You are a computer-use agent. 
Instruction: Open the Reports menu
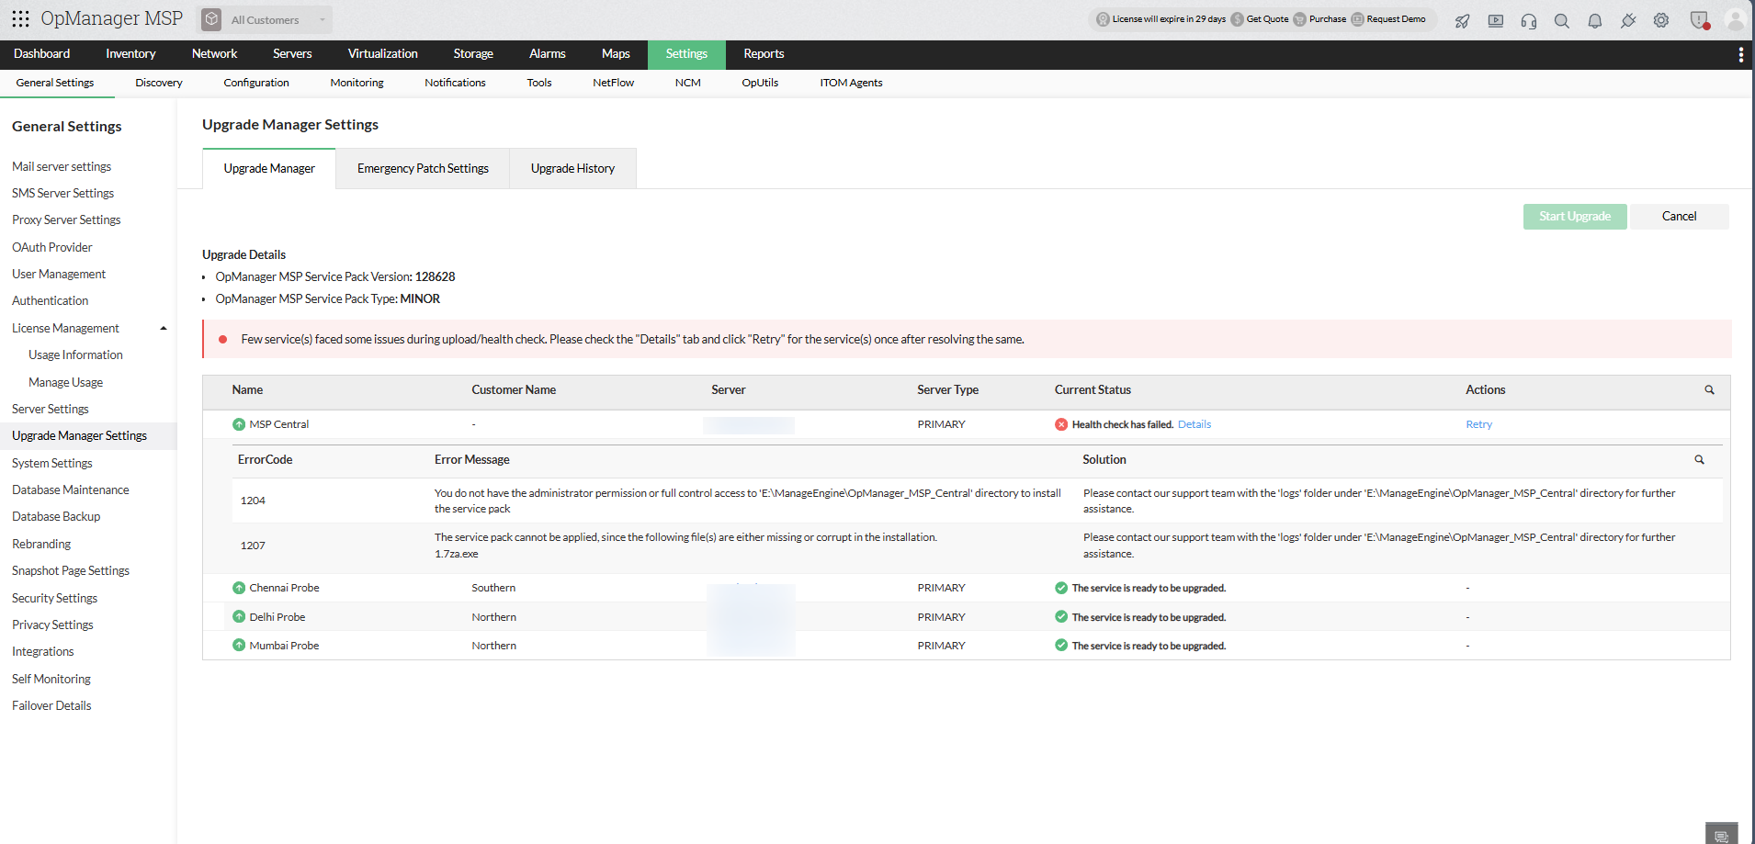pos(764,54)
